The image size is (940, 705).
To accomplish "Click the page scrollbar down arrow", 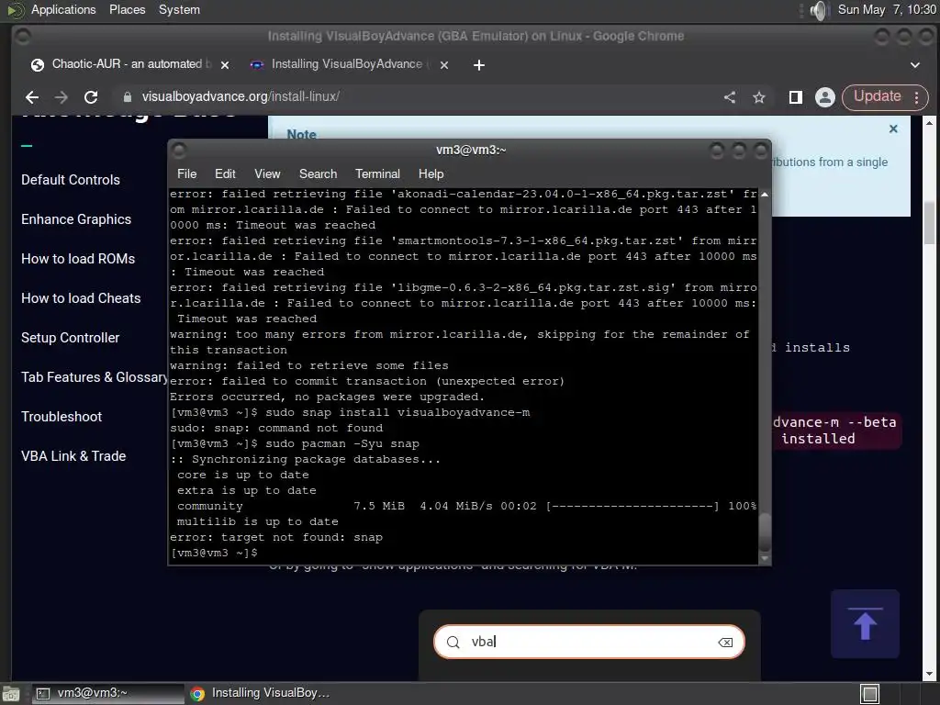I will tap(929, 673).
